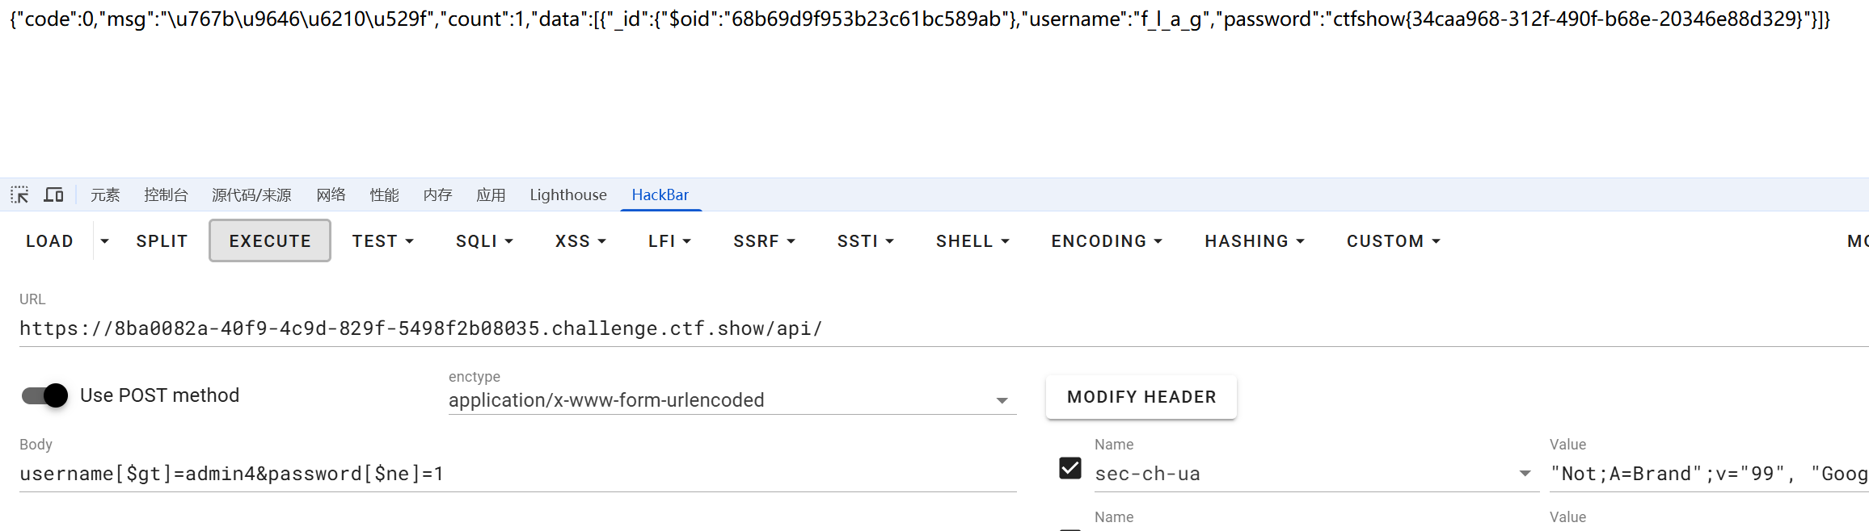Open the SSTI menu
Image resolution: width=1869 pixels, height=531 pixels.
pos(865,241)
